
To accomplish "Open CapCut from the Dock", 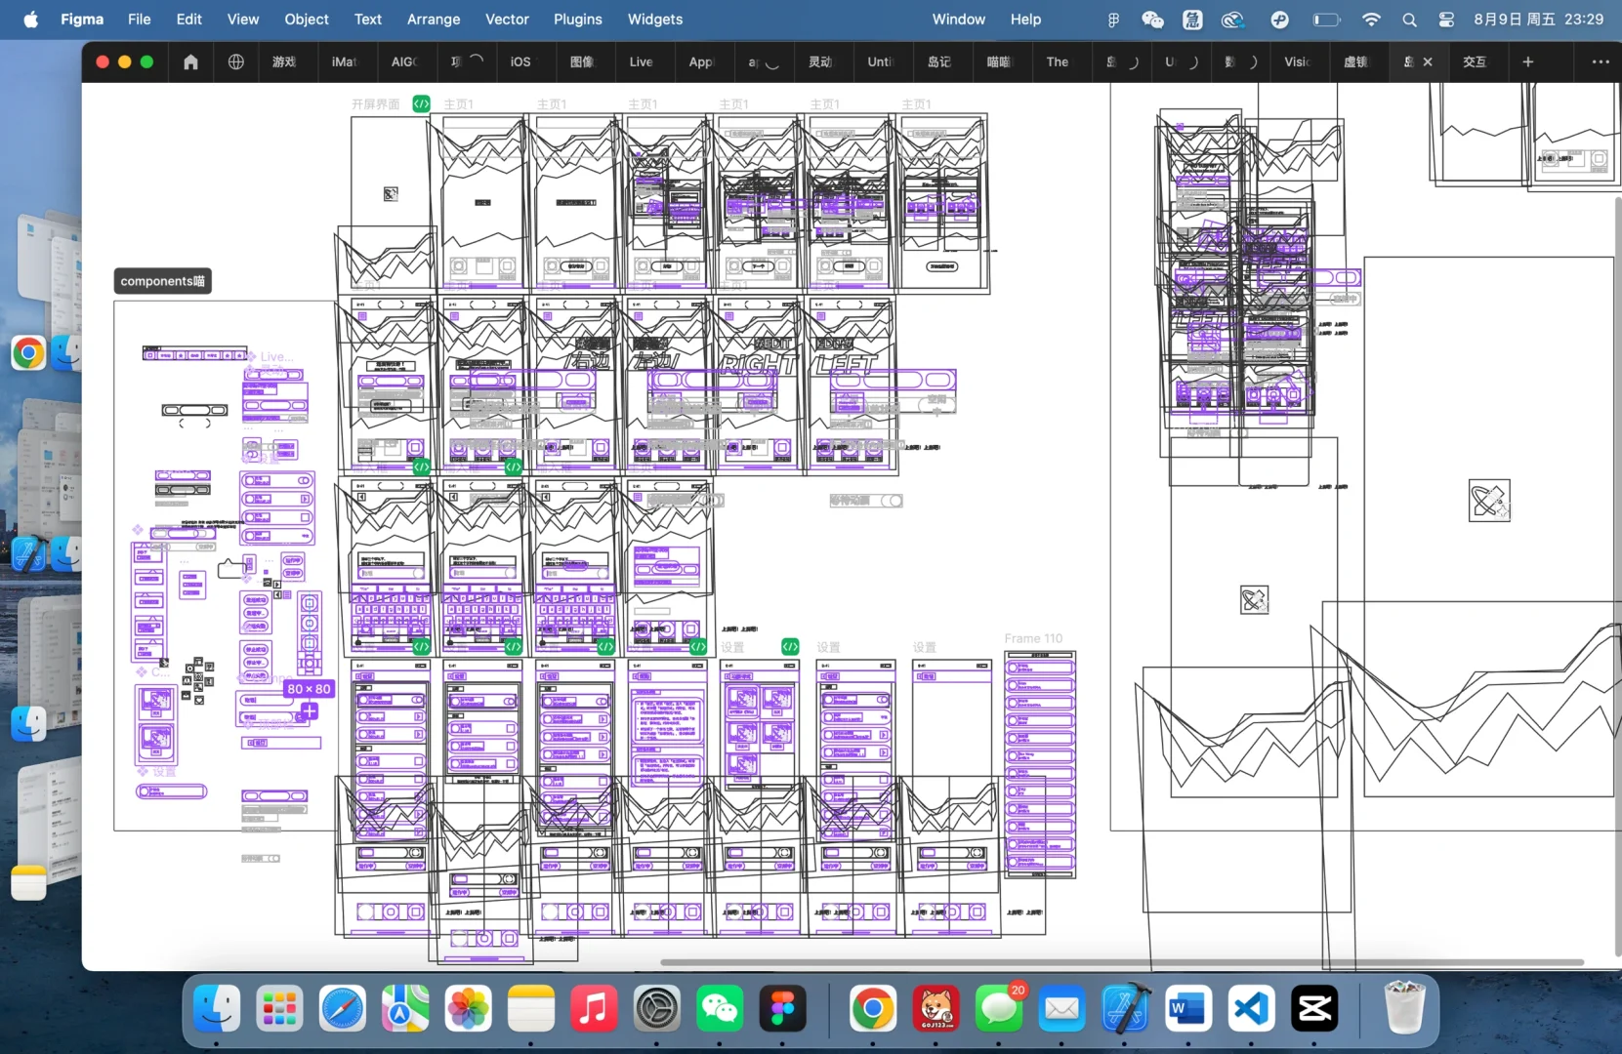I will 1314,1009.
